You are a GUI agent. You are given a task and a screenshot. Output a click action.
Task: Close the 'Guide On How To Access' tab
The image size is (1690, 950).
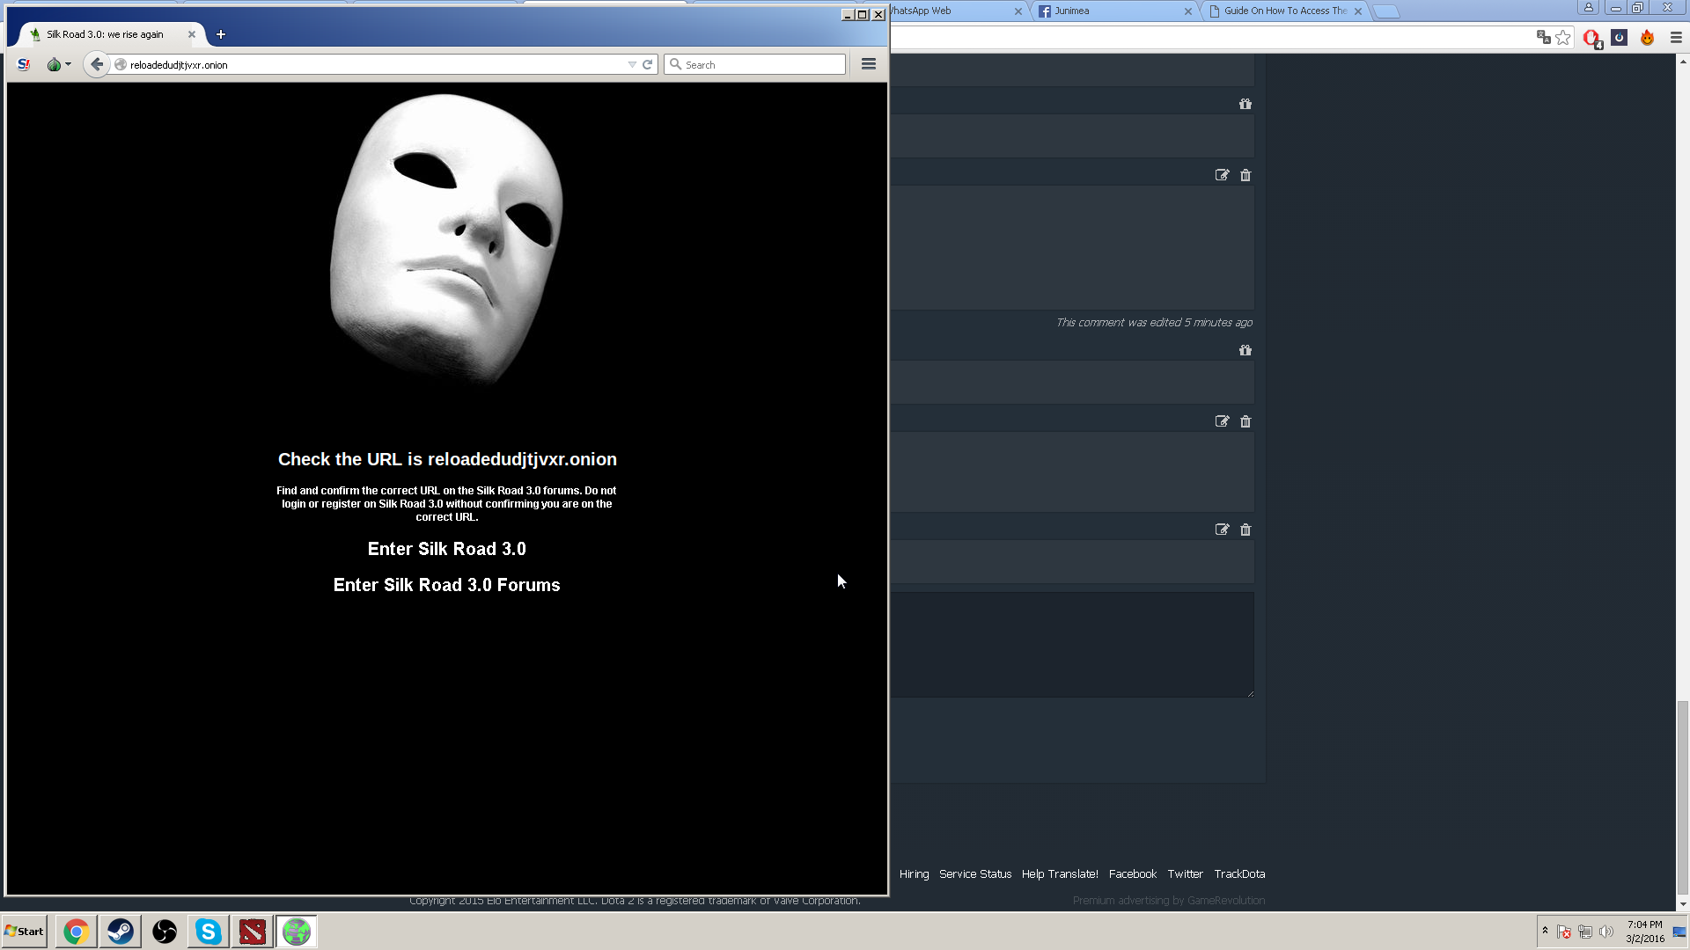click(x=1358, y=11)
